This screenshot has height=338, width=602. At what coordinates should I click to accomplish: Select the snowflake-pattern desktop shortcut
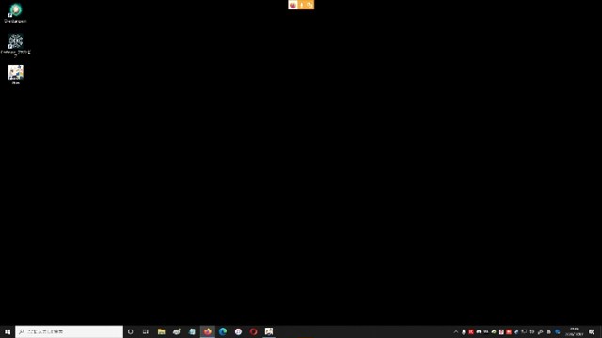coord(15,45)
